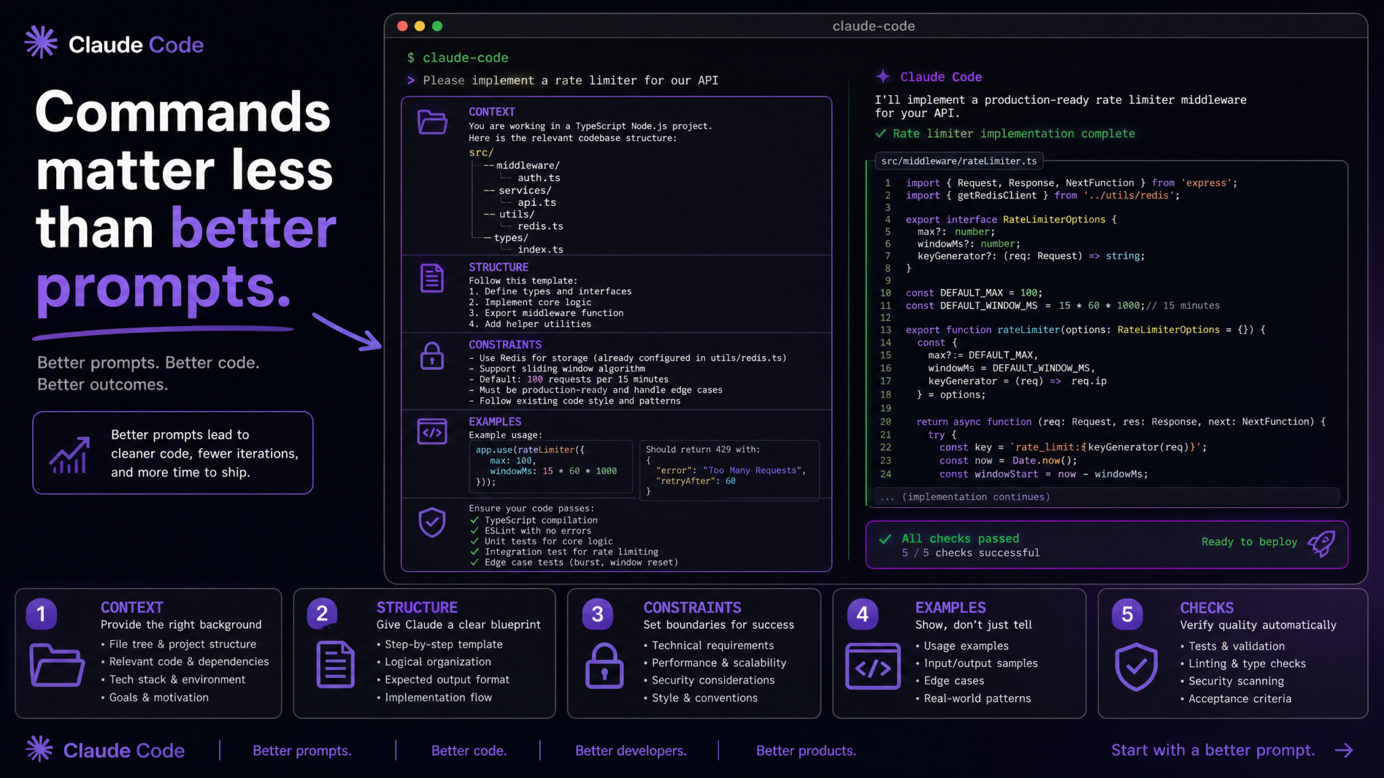This screenshot has height=778, width=1384.
Task: Click the number 3 badge on CONSTRAINTS card
Action: click(597, 614)
